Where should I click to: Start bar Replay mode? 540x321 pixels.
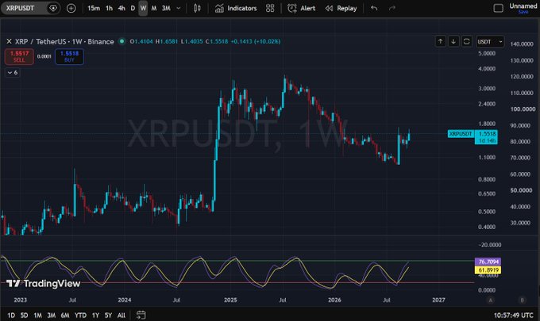[341, 8]
